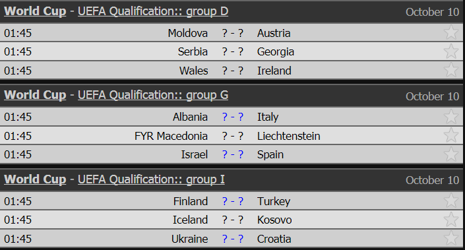Screen dimensions: 465x250
Task: Open World Cup link in group D header
Action: click(x=35, y=11)
